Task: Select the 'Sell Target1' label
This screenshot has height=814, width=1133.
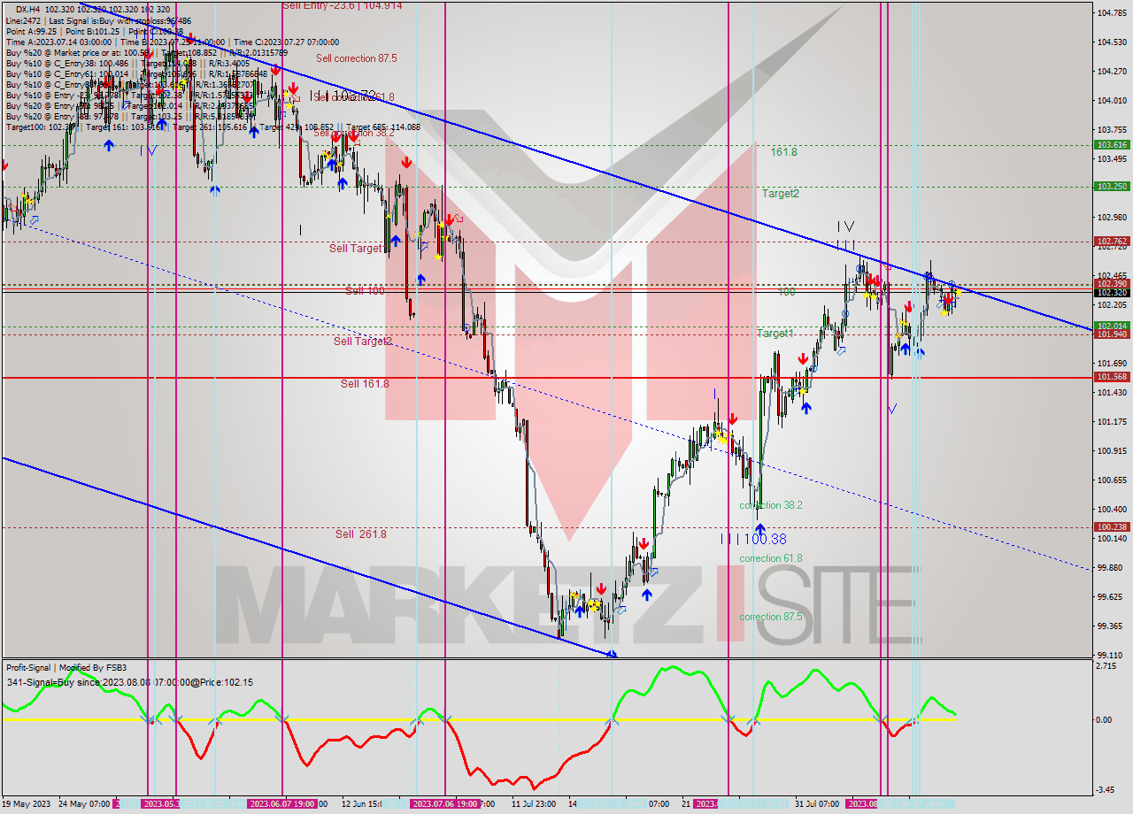Action: (x=357, y=249)
